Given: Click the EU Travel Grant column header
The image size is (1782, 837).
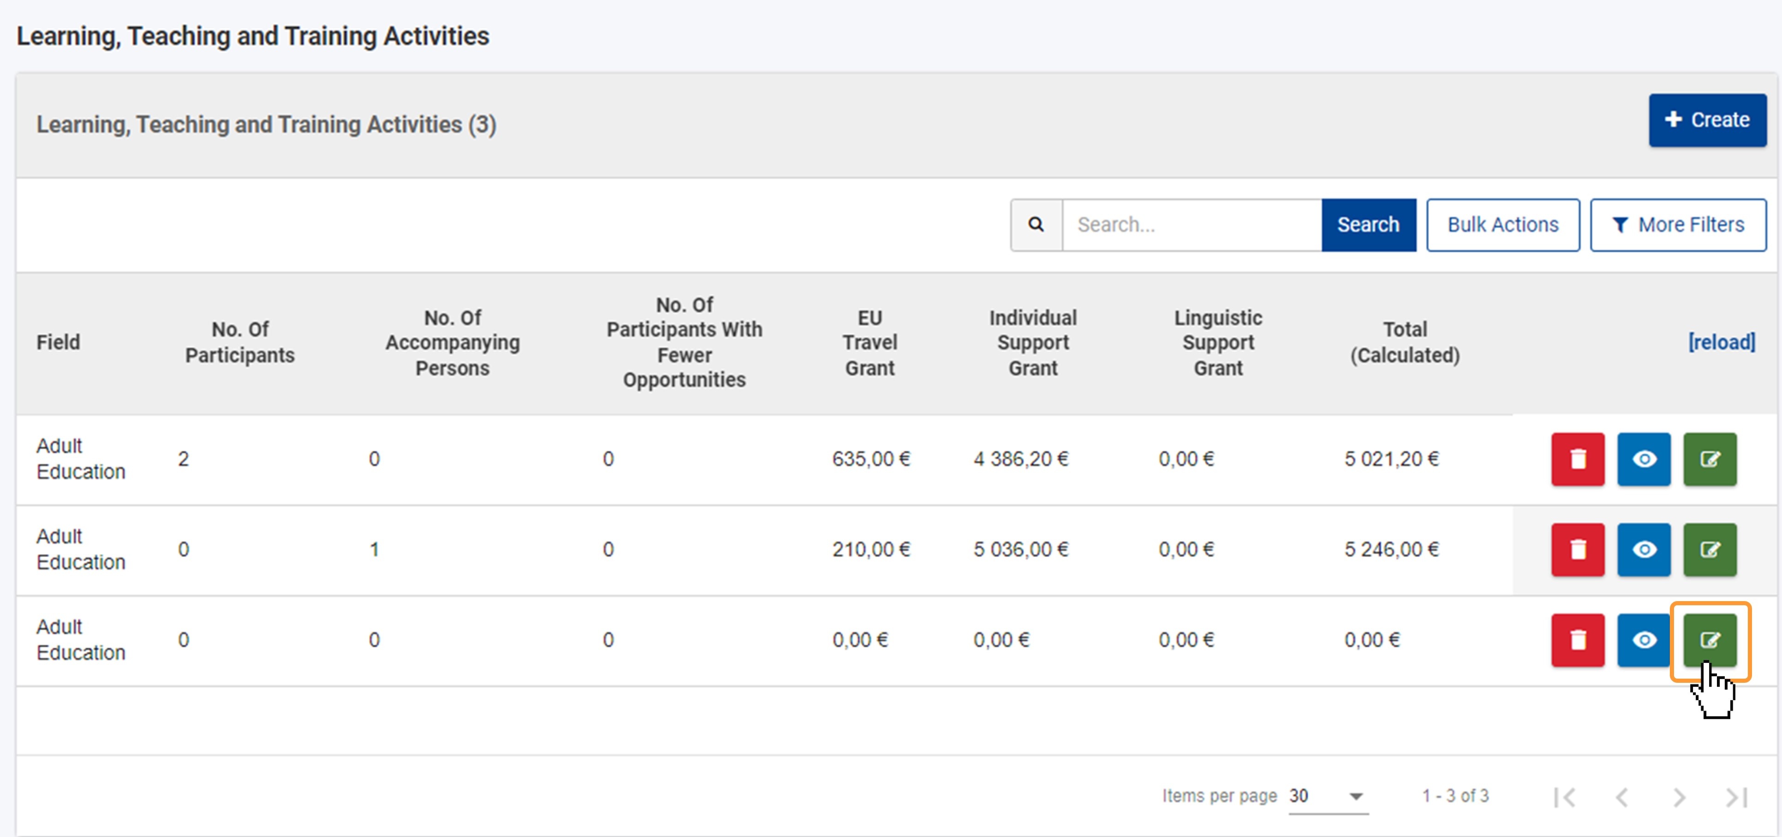Looking at the screenshot, I should pyautogui.click(x=870, y=343).
